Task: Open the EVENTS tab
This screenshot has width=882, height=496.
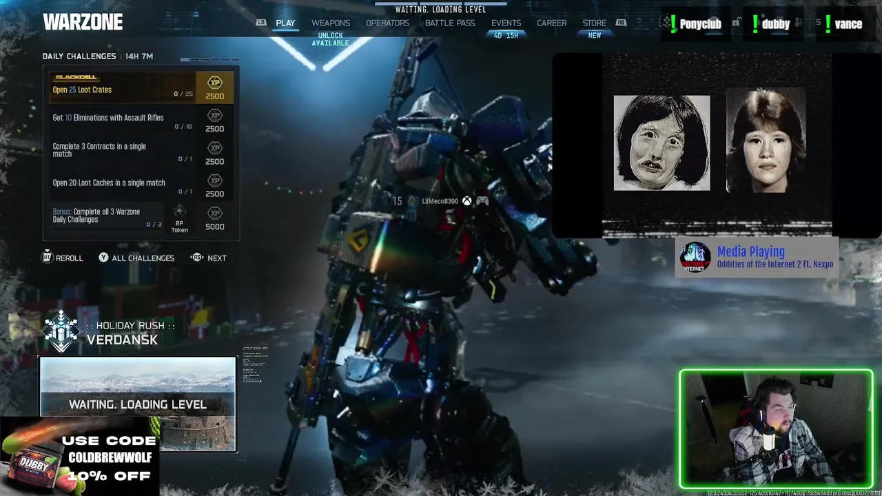Action: (x=506, y=23)
